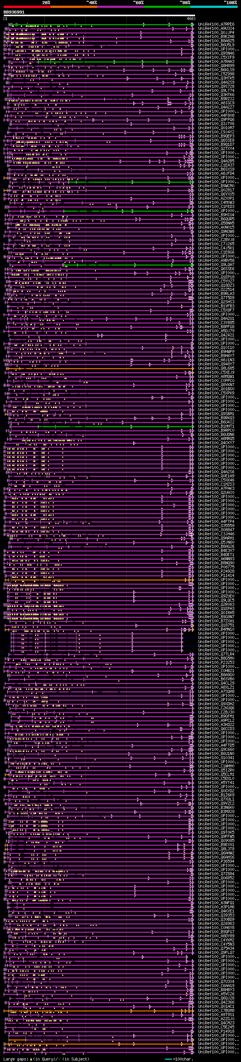The height and width of the screenshot is (1062, 241).
Task: Click the cyan ~100% identity legend bar
Action: coord(214,7)
